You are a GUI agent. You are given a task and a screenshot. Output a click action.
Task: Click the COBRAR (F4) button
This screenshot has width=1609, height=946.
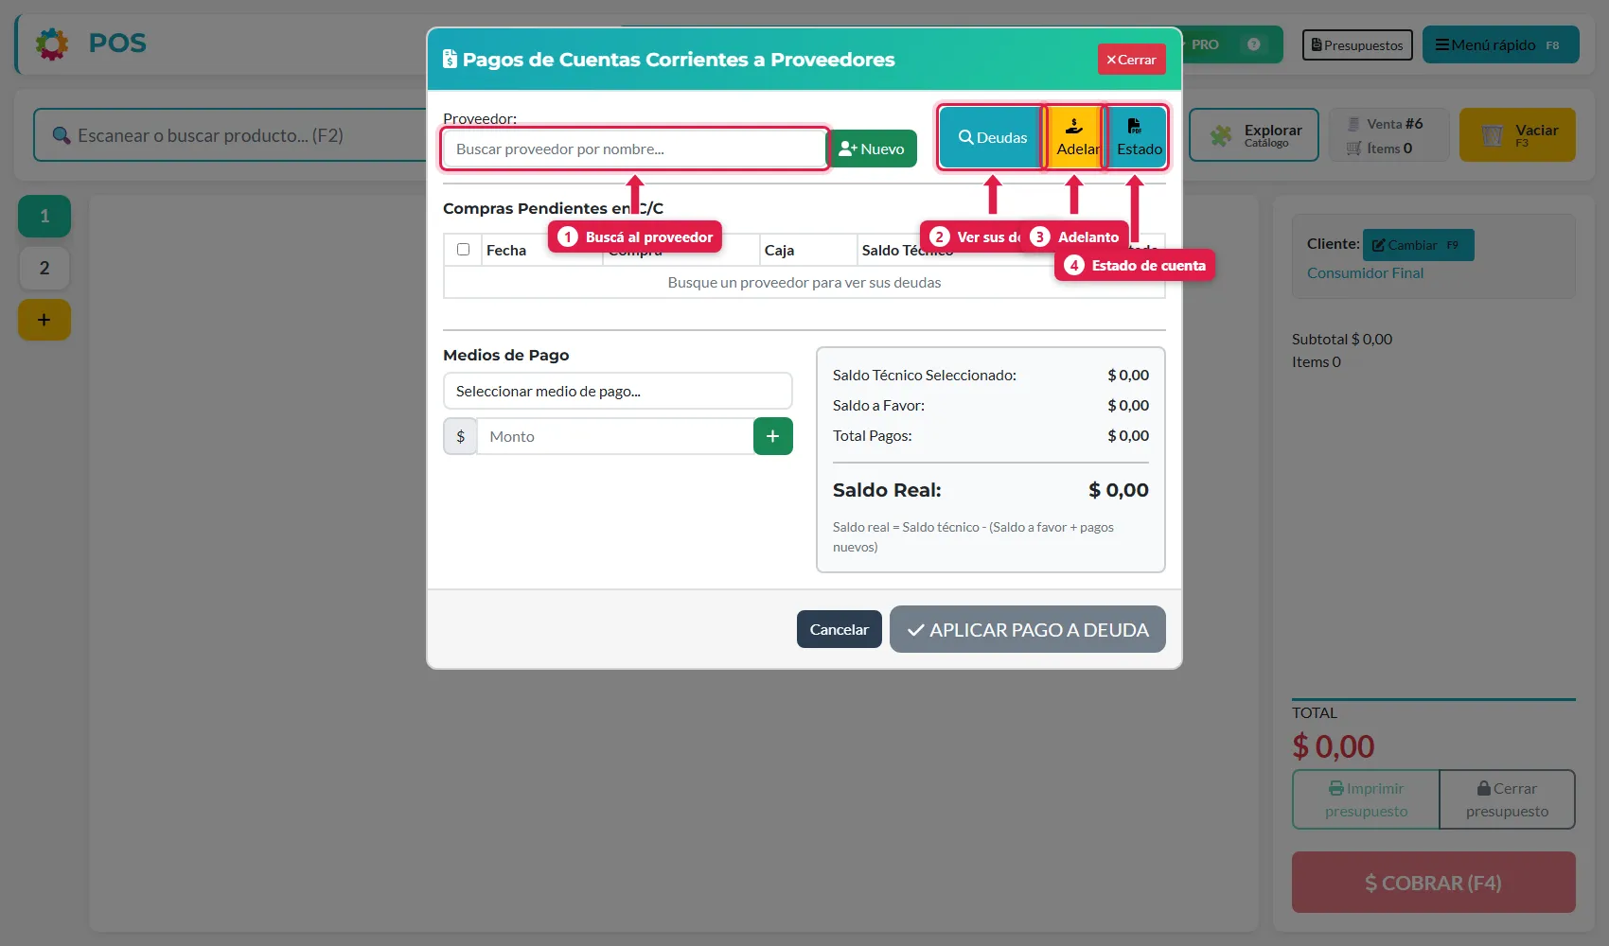coord(1434,883)
